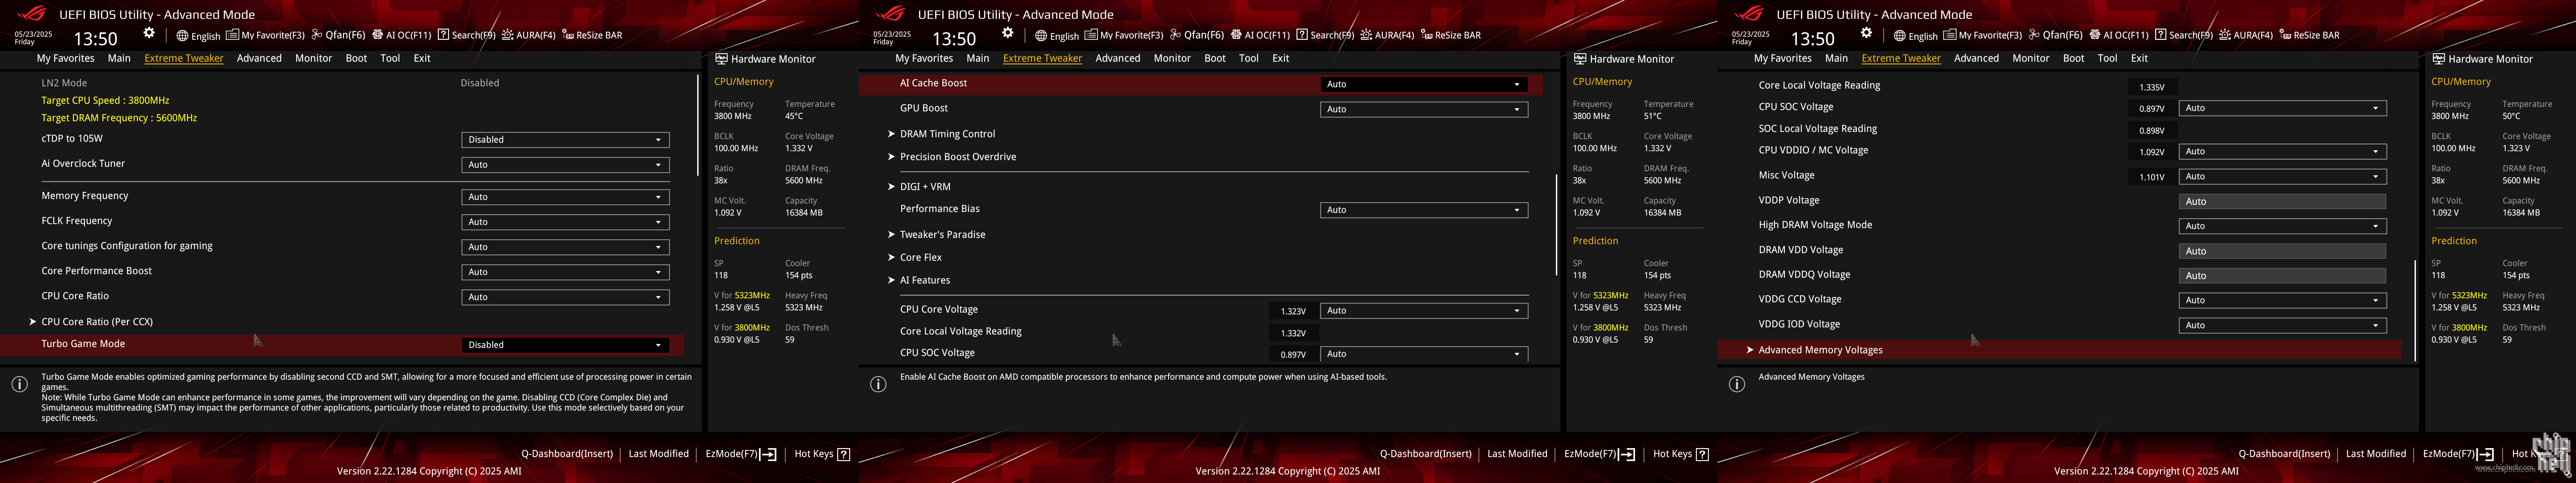This screenshot has width=2576, height=483.
Task: Open the Memory Frequency dropdown
Action: 565,197
